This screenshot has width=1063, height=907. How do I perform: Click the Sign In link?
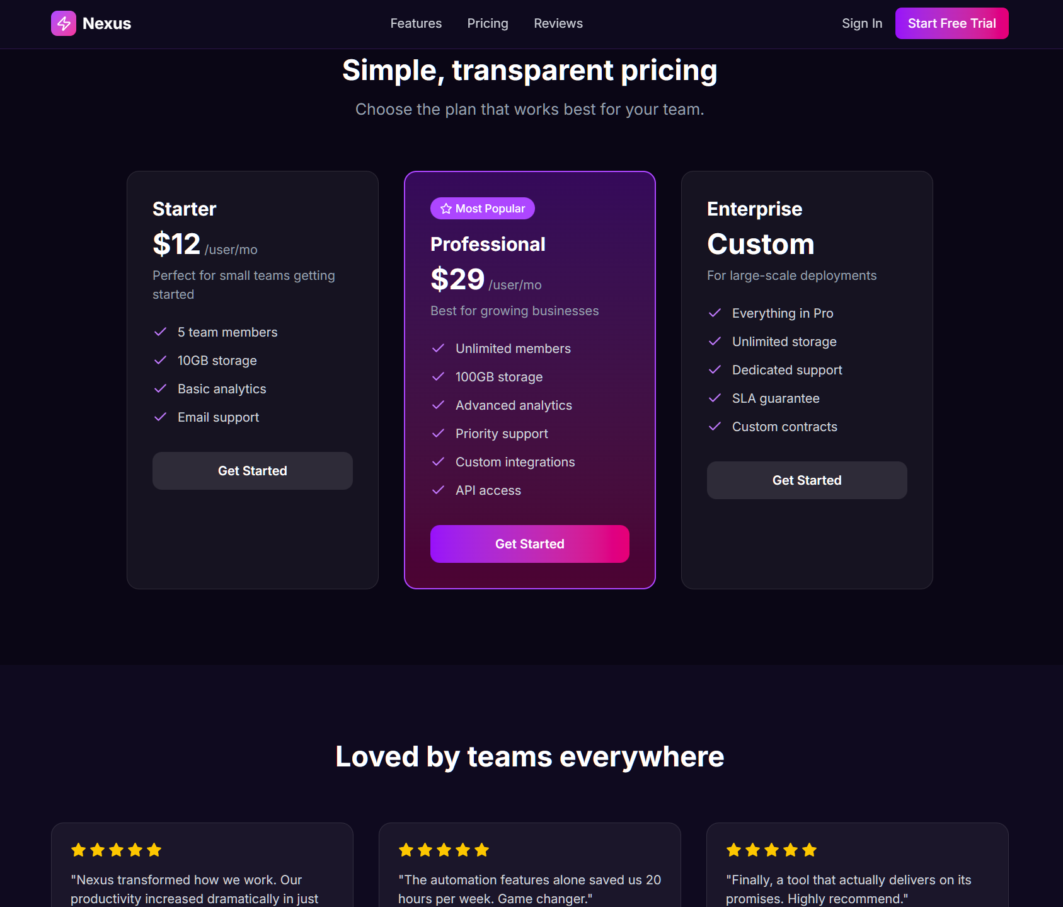[x=861, y=23]
